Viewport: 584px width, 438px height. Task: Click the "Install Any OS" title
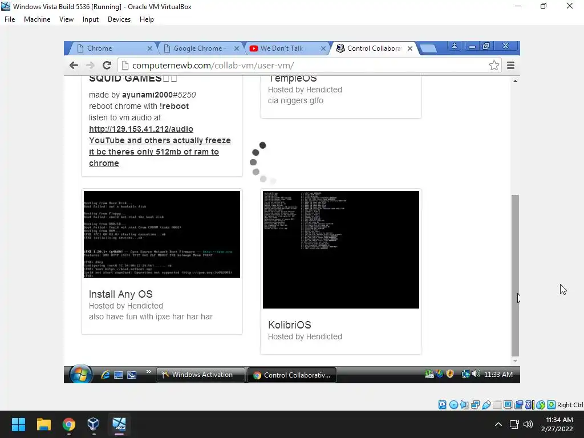point(121,294)
